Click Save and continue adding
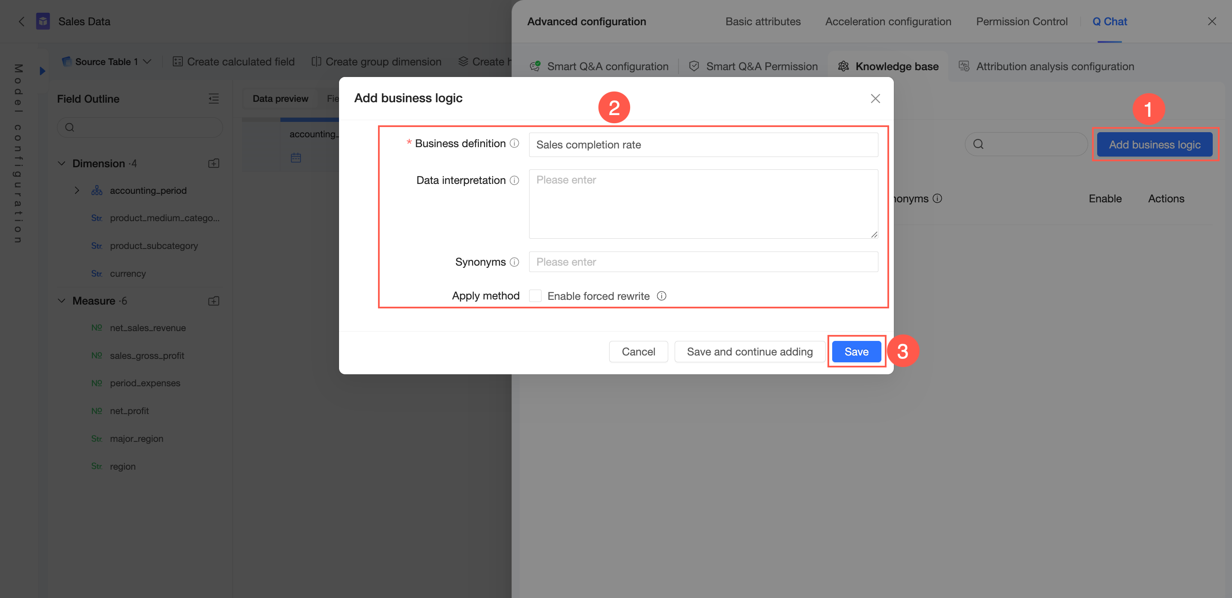Screen dimensions: 1232x598 [750, 352]
